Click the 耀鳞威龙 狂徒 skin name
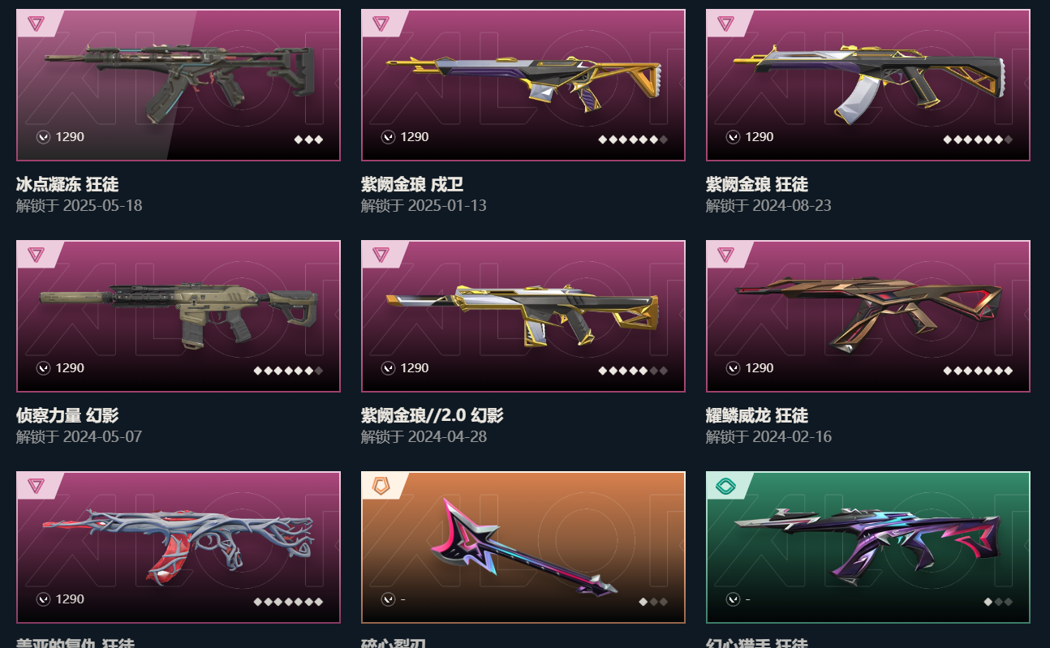The height and width of the screenshot is (648, 1050). (x=757, y=416)
